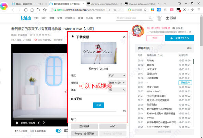This screenshot has width=203, height=138.
Task: Open the 弹幕 option dropdown showing 无
Action: 117,90
